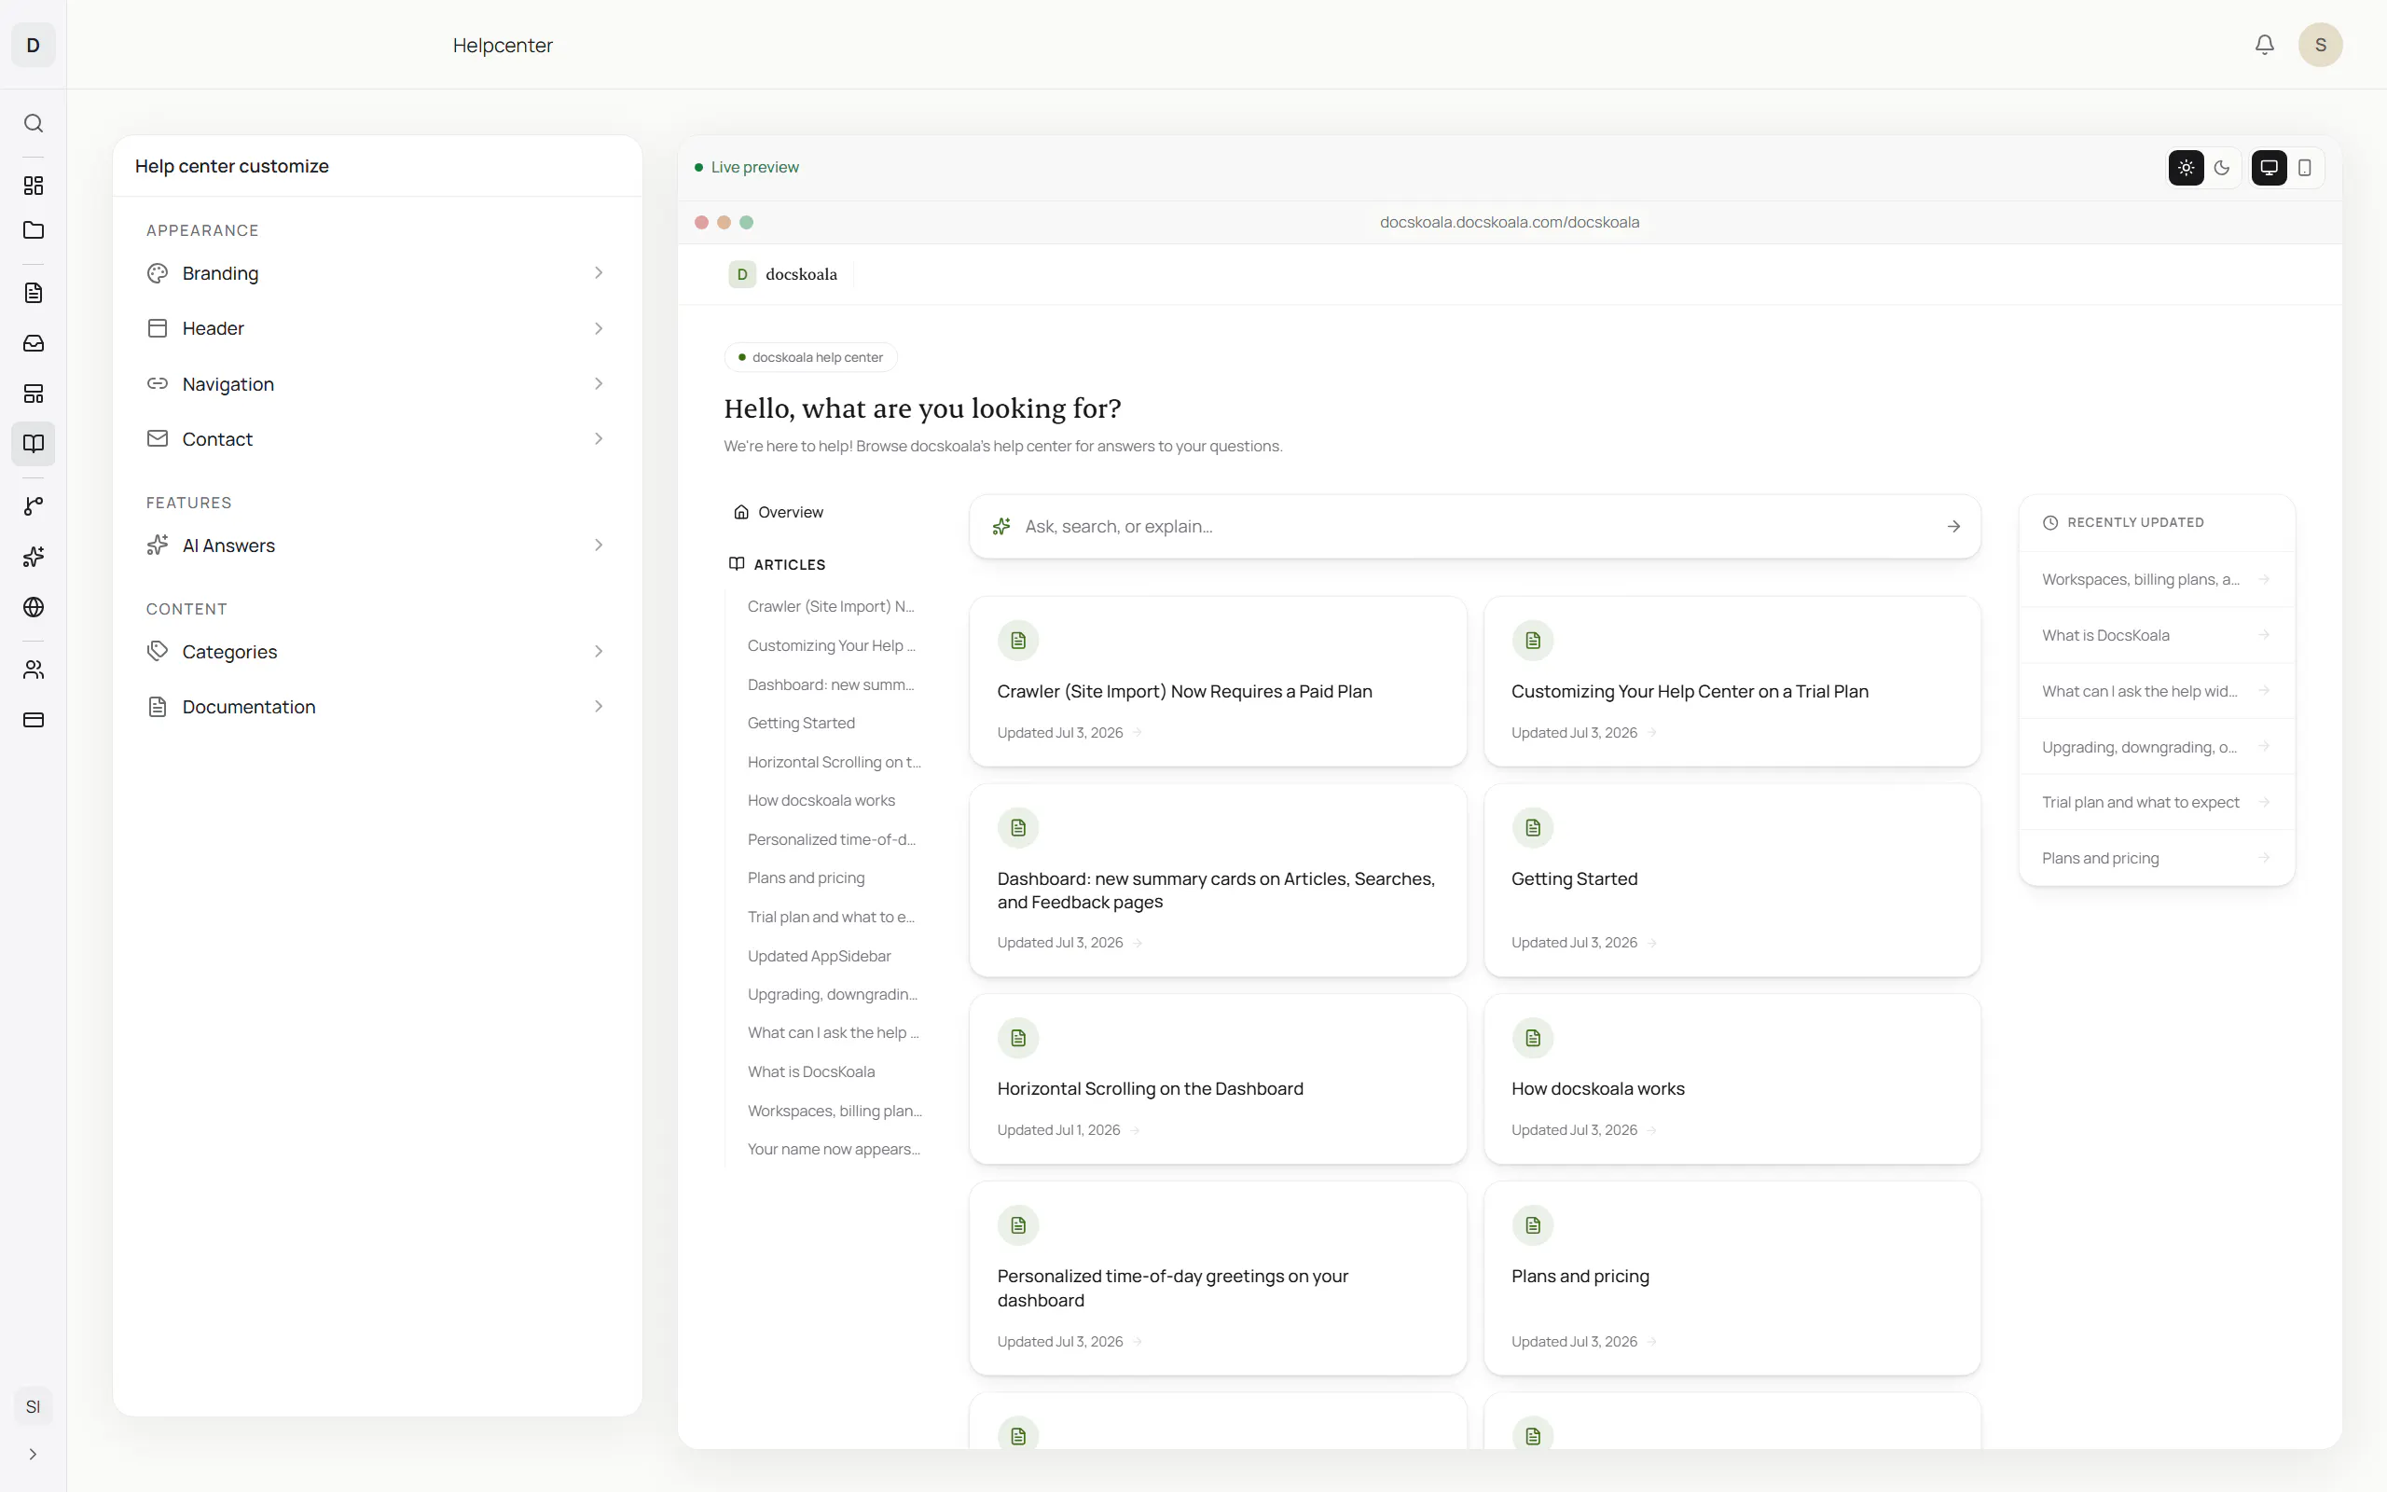
Task: Open the sparkles AI icon in sidebar
Action: pos(34,557)
